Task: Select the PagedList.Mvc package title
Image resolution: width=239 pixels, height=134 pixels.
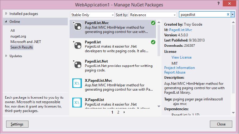Action: click(x=97, y=23)
